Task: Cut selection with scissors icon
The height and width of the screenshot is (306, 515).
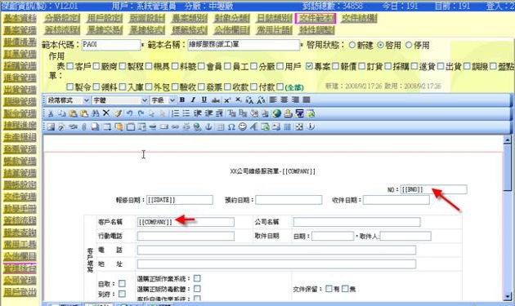Action: [x=51, y=113]
